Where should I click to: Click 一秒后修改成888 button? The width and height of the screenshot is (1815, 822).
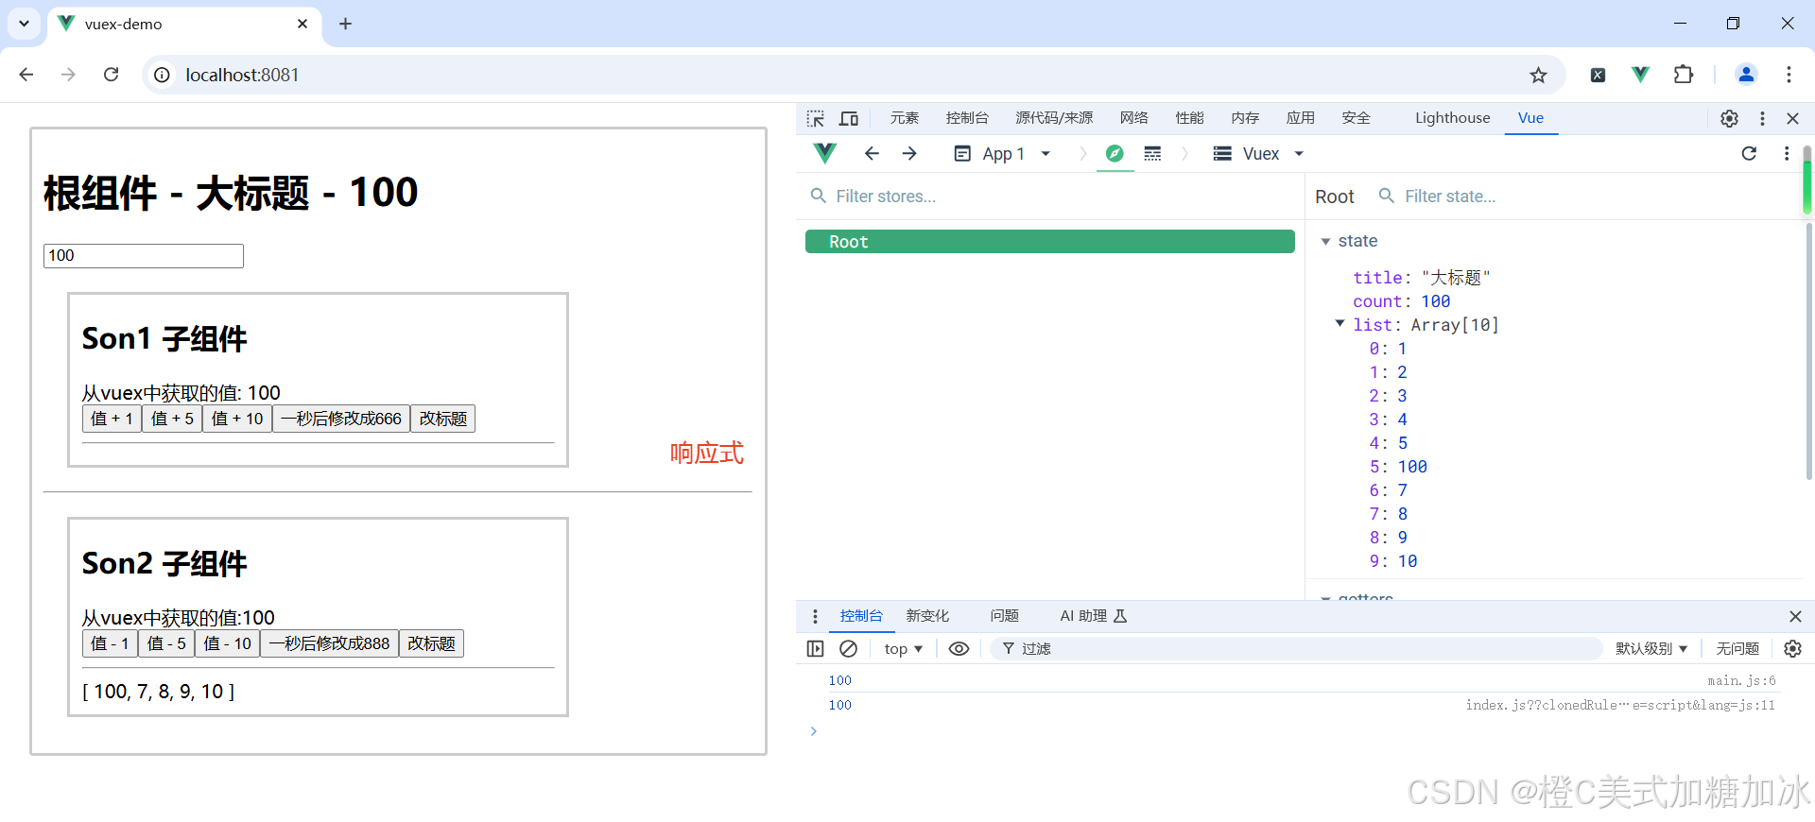[329, 643]
